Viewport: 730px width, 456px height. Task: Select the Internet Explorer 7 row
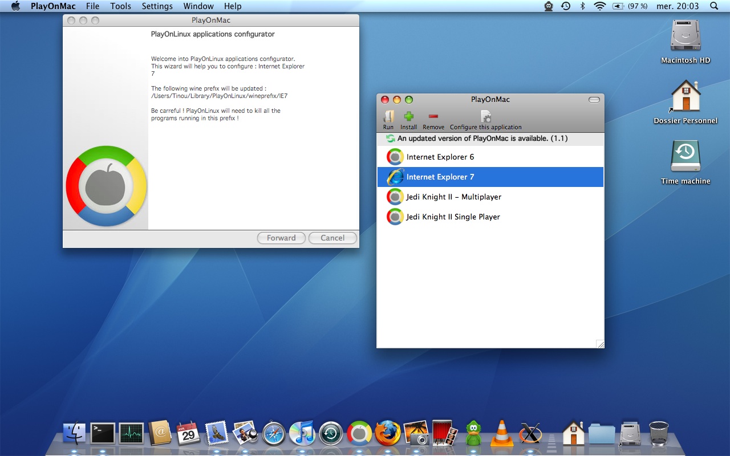pyautogui.click(x=490, y=177)
